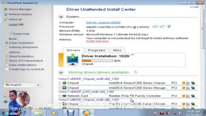Screen dimensions: 206x116
Task: Click the taskbar clock showing 10:26 AM
Action: tap(194, 113)
